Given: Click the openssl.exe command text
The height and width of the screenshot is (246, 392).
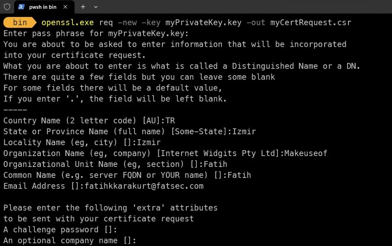Looking at the screenshot, I should [x=67, y=22].
